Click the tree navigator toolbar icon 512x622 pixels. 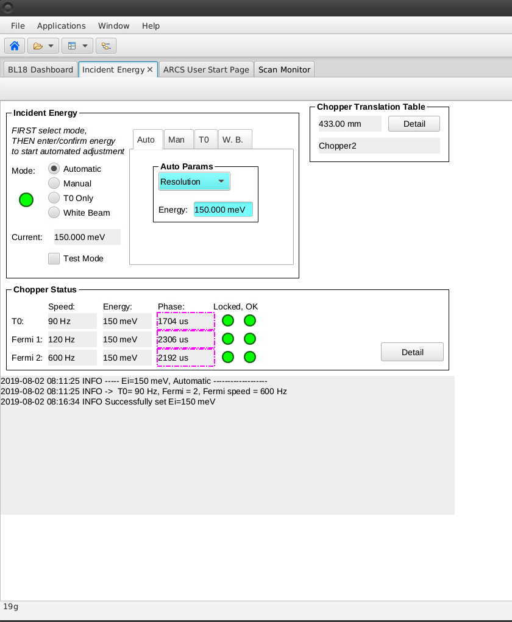point(105,46)
